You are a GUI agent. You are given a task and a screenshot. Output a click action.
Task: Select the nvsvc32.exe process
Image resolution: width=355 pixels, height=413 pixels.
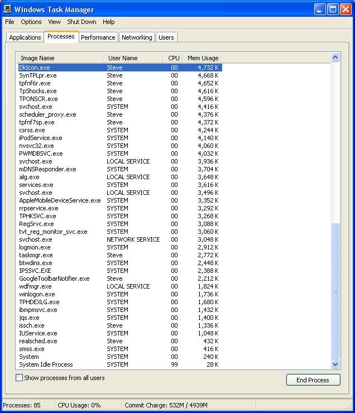click(120, 146)
